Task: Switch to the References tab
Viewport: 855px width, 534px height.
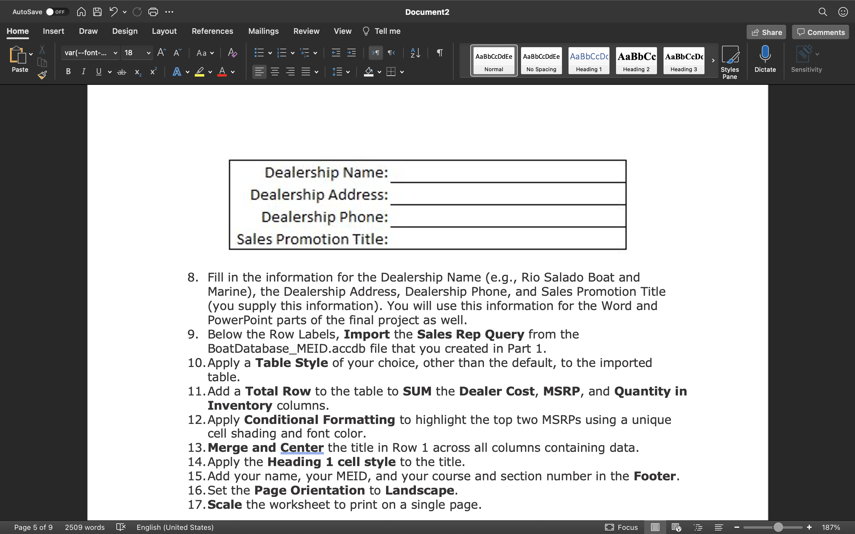Action: (212, 31)
